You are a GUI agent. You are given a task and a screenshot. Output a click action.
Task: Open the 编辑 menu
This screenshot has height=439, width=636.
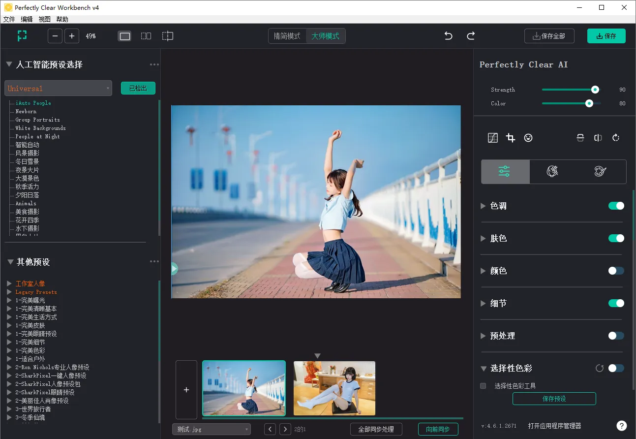[x=27, y=19]
